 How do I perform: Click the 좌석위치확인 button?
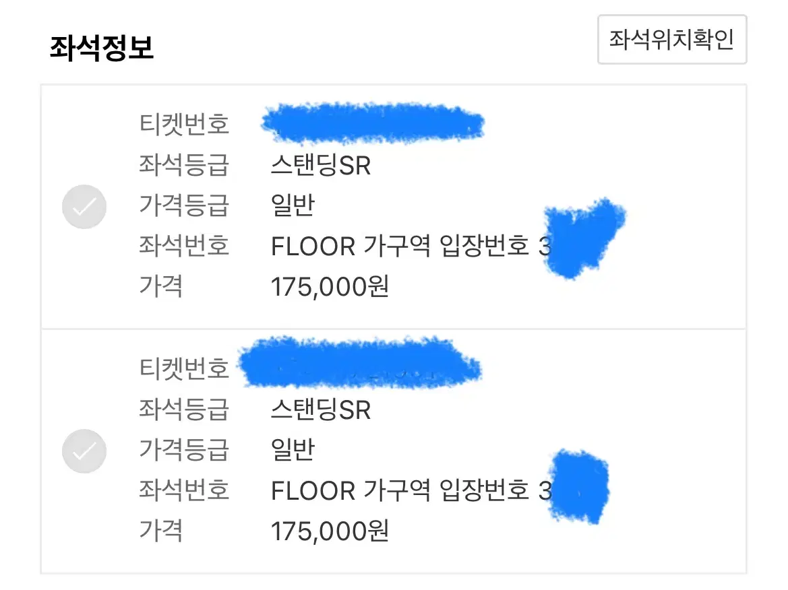672,40
